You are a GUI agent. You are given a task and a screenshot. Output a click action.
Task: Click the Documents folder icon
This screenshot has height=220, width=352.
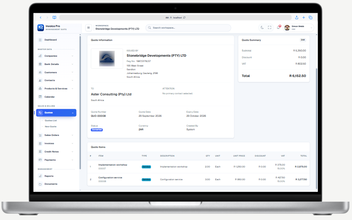[40, 184]
